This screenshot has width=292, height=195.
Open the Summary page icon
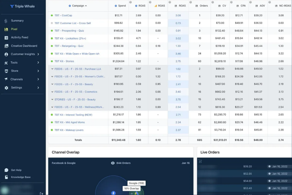6,21
